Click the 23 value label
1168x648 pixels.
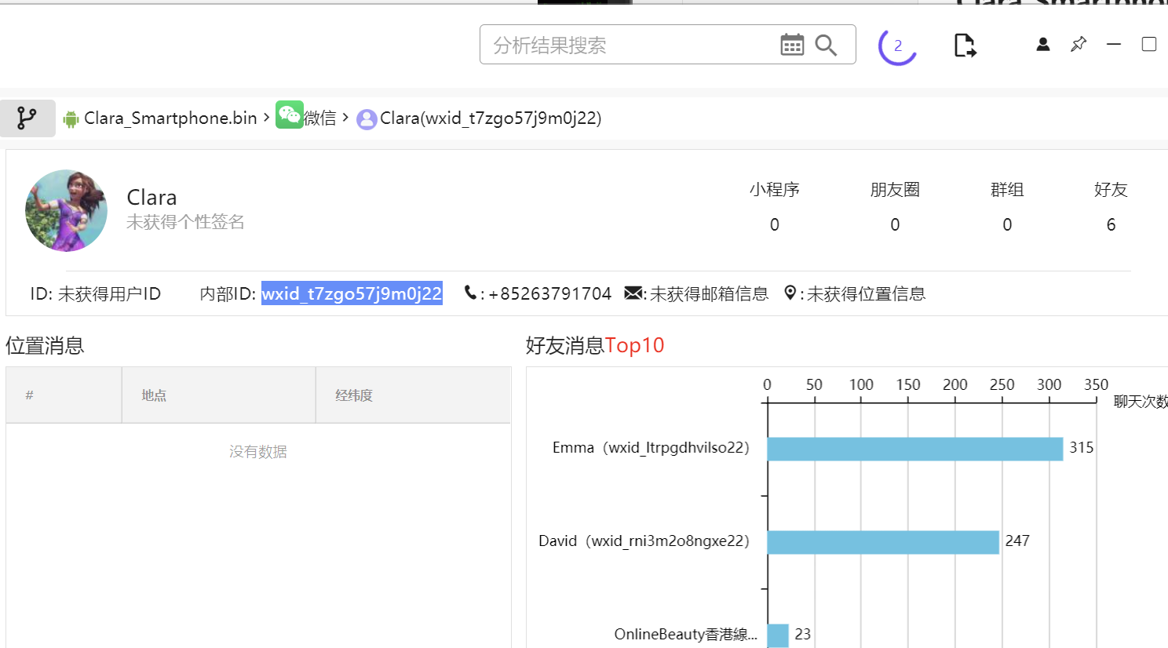click(x=802, y=634)
